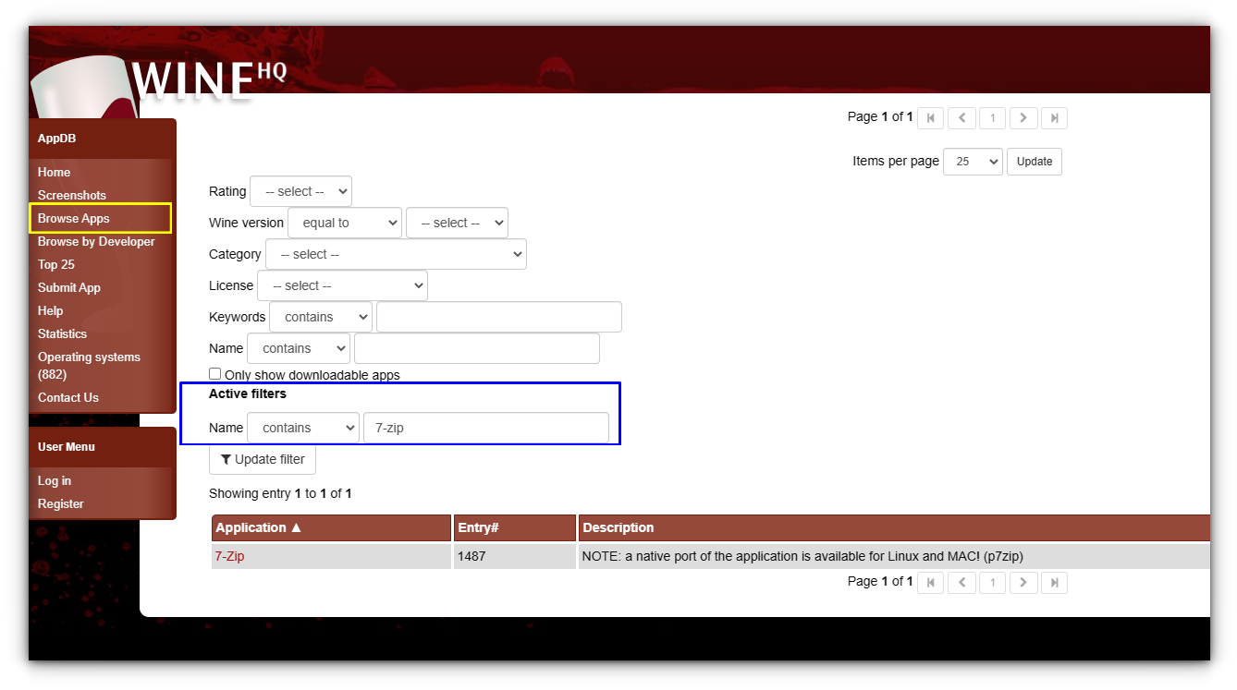Open the 7-Zip application link
Screen dimensions: 1237x690
(x=229, y=556)
